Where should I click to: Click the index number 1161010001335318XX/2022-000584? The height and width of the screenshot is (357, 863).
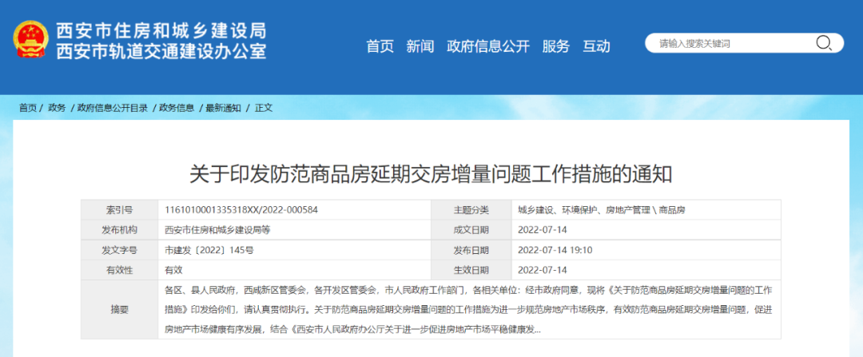[241, 210]
